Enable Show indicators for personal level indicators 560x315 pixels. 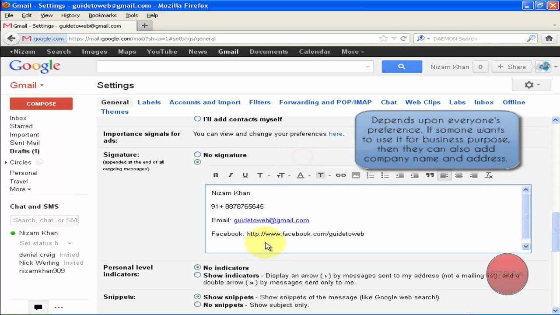[x=197, y=275]
